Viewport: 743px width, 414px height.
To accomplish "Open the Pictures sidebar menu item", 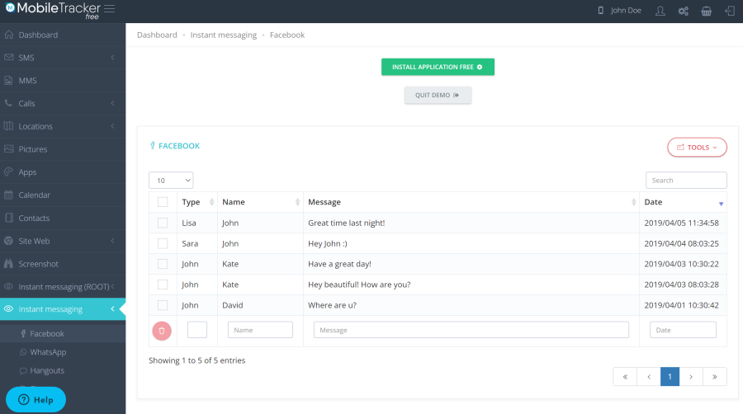I will [63, 149].
